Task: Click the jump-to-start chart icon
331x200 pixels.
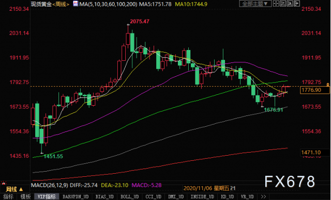Action: pos(283,4)
